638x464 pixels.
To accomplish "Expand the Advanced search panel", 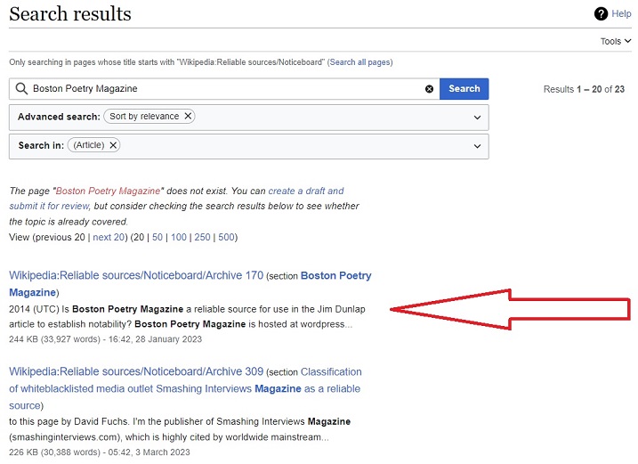I will (x=477, y=118).
